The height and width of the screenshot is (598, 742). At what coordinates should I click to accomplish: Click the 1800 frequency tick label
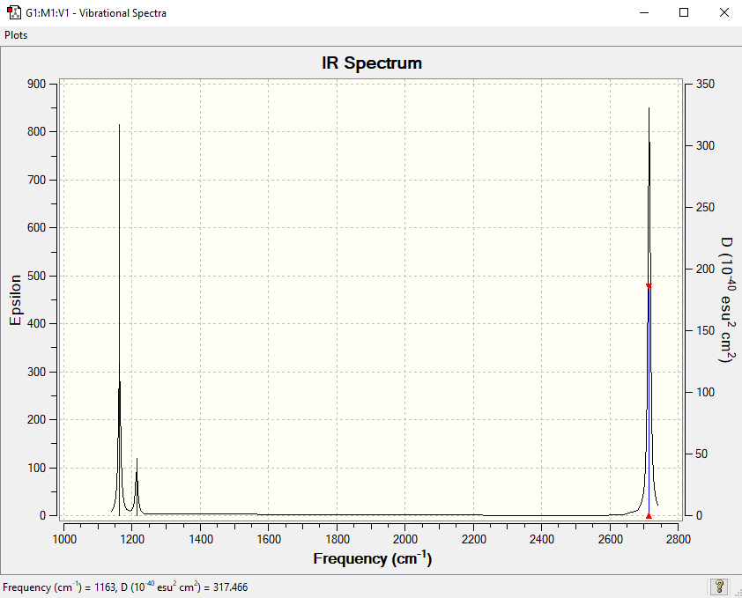(x=338, y=539)
